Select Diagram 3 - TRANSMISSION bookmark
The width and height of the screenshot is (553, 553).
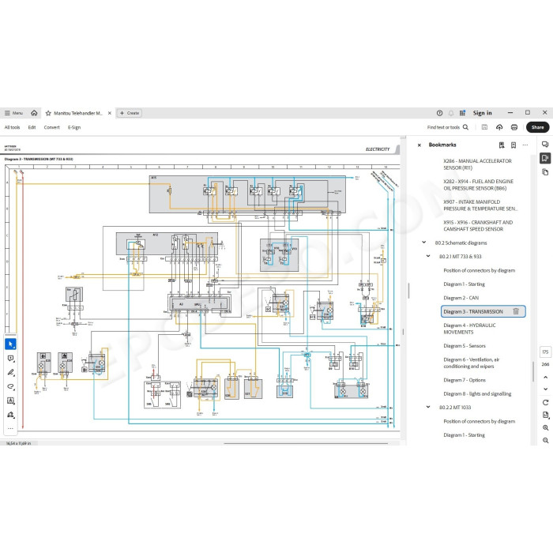coord(473,312)
